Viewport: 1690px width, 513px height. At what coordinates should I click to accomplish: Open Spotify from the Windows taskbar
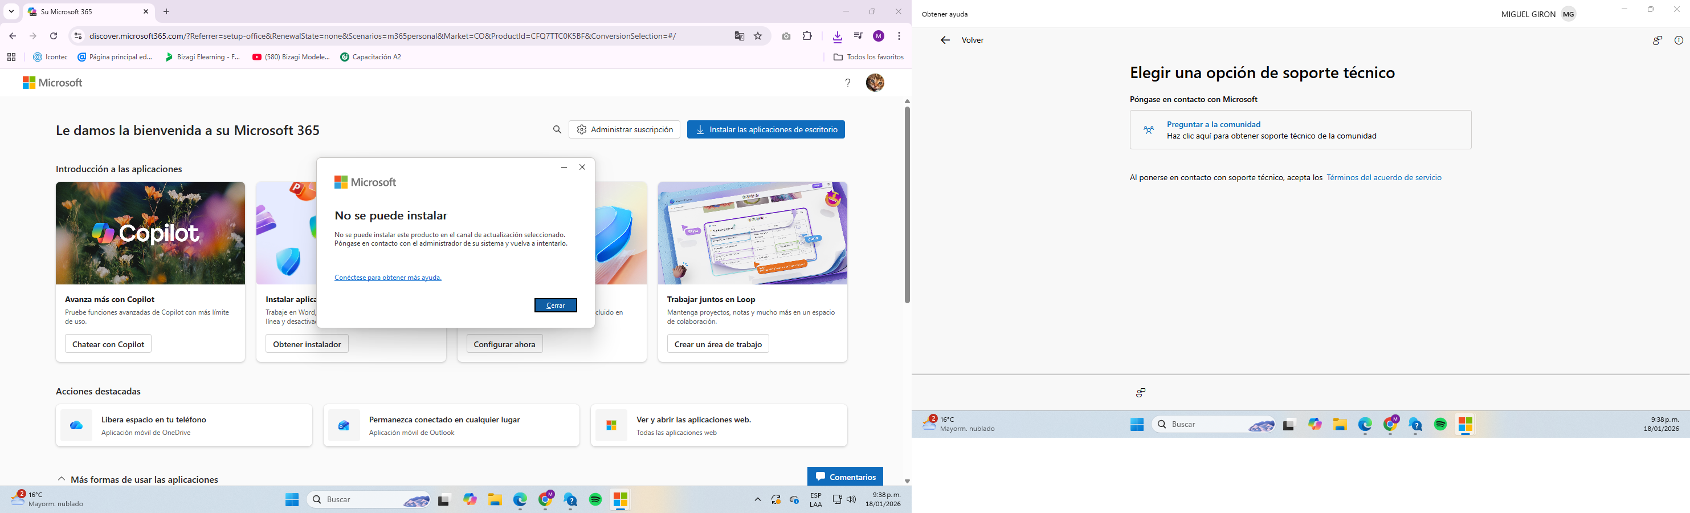(595, 499)
